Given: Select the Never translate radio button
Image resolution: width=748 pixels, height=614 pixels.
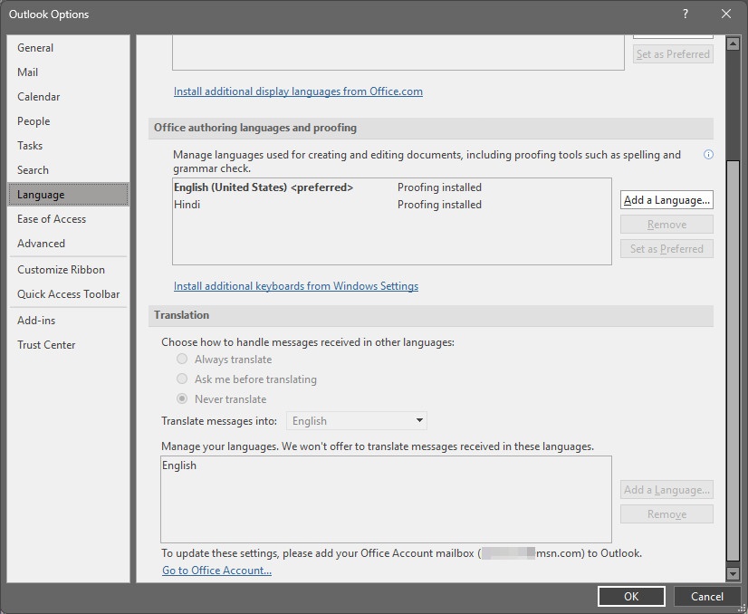Looking at the screenshot, I should (x=182, y=398).
